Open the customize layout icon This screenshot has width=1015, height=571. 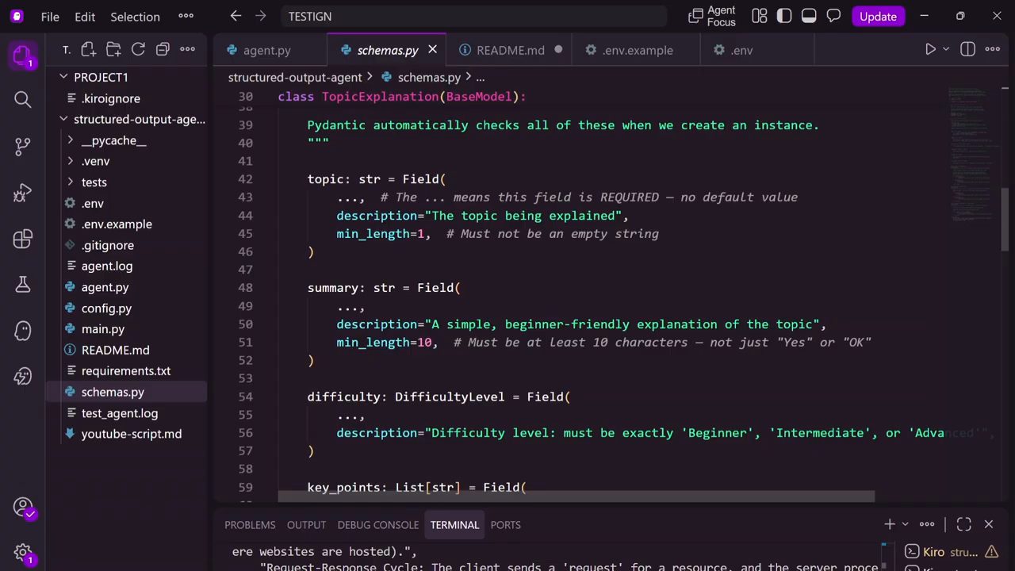coord(760,16)
